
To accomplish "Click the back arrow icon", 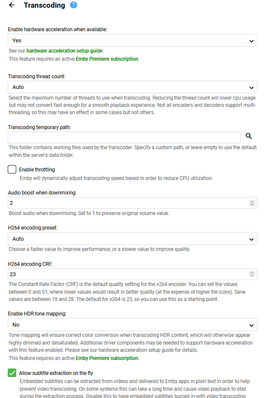I will (x=12, y=5).
